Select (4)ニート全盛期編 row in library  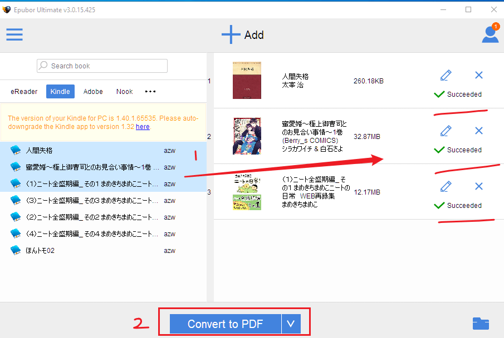tap(103, 233)
